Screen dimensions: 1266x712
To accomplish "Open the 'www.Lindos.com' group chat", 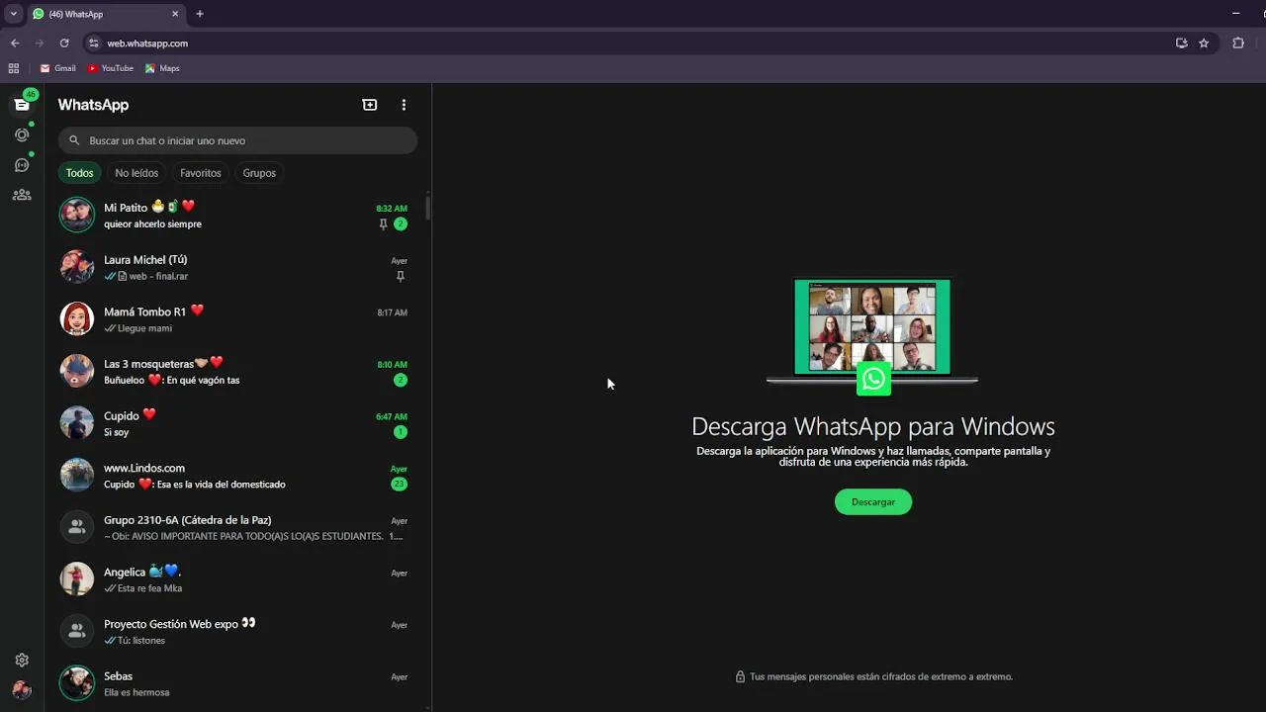I will (x=237, y=476).
